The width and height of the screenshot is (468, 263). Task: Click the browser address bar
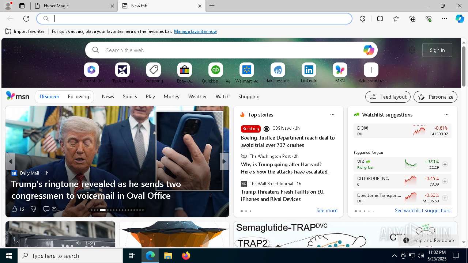[195, 19]
